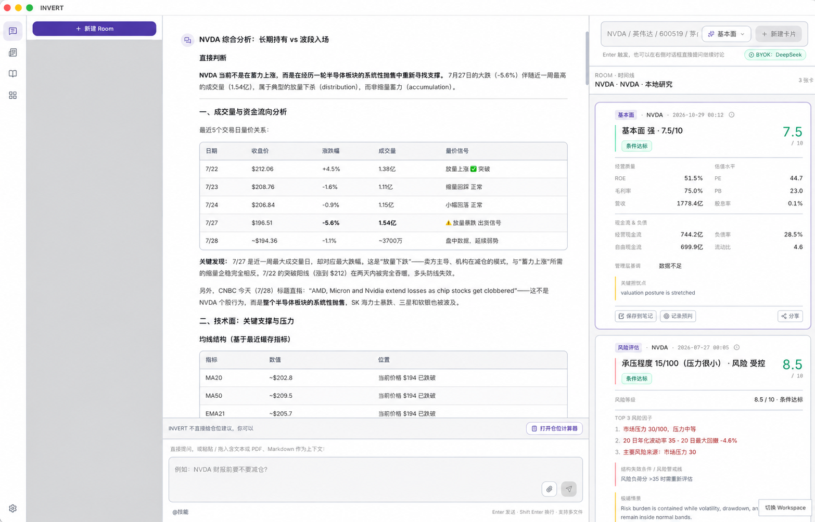Click the 放量暴跌 出货信号 signal cell
The image size is (815, 522).
point(473,223)
